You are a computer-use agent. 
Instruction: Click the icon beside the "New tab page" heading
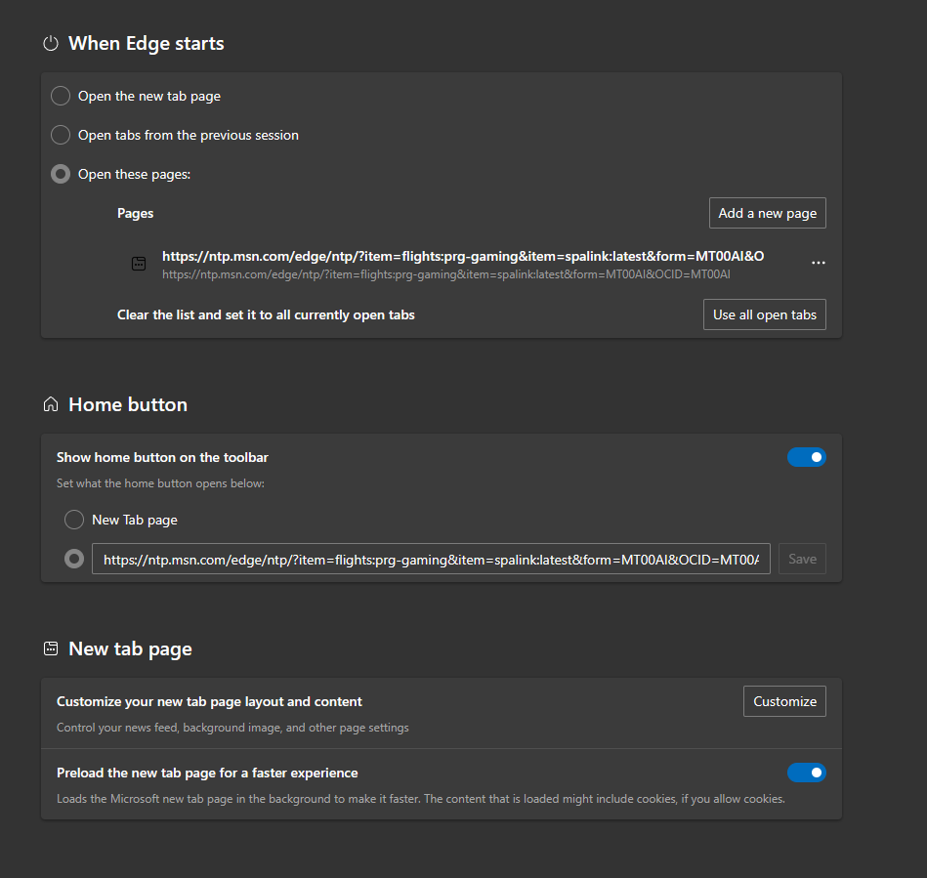coord(50,648)
